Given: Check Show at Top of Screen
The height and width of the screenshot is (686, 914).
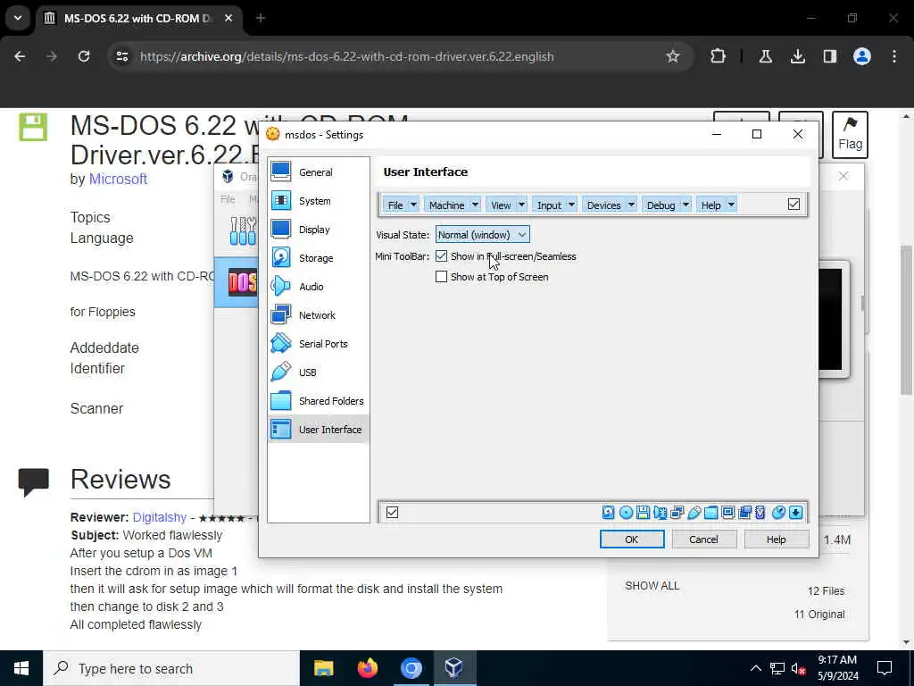Looking at the screenshot, I should [x=441, y=277].
